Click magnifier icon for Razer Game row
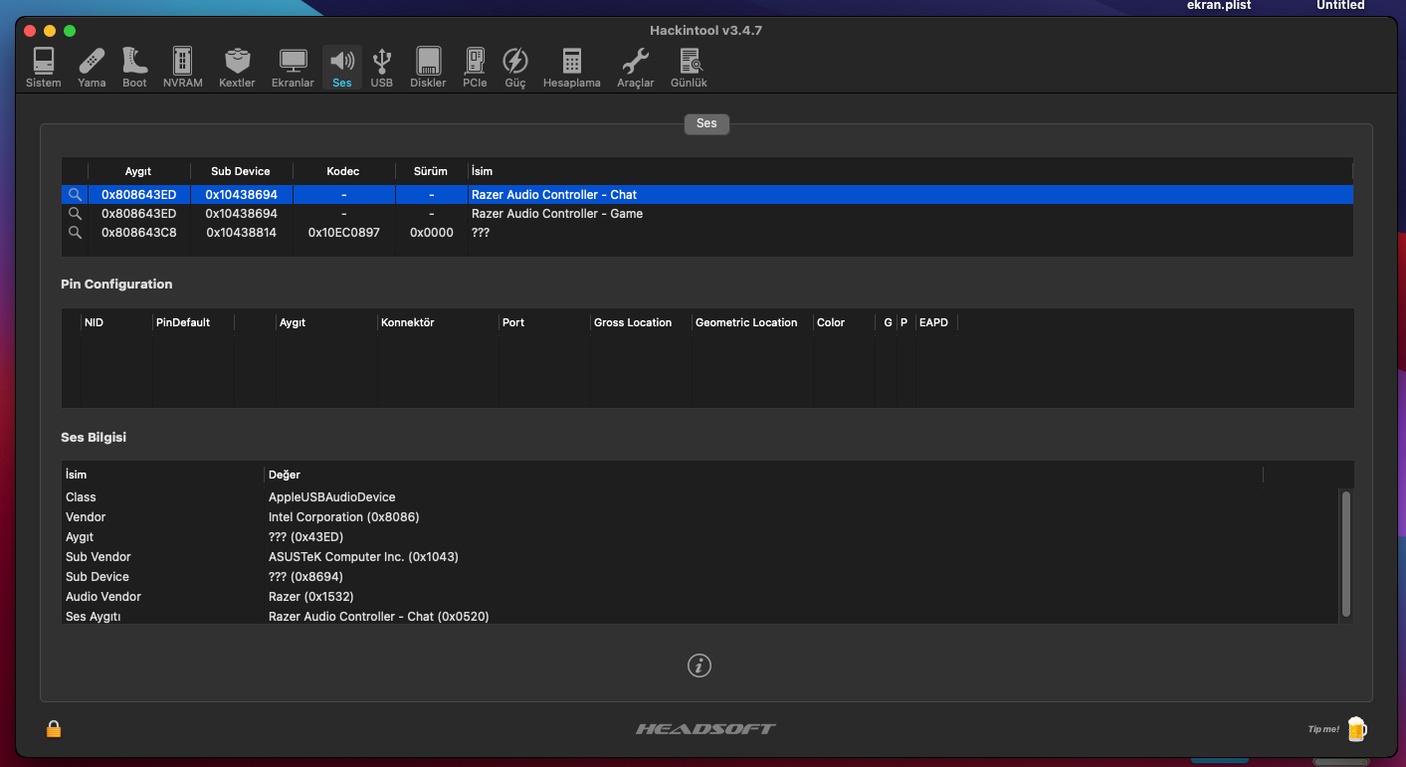The width and height of the screenshot is (1406, 767). tap(75, 214)
